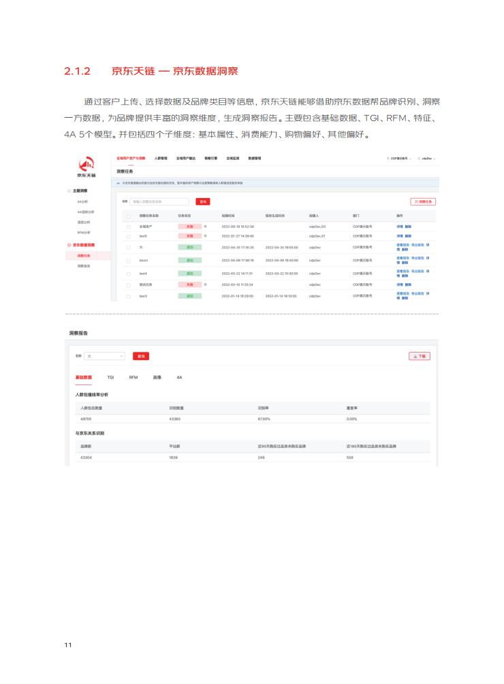
Task: Click the value 49705 under 人群包总数量
Action: tap(86, 419)
